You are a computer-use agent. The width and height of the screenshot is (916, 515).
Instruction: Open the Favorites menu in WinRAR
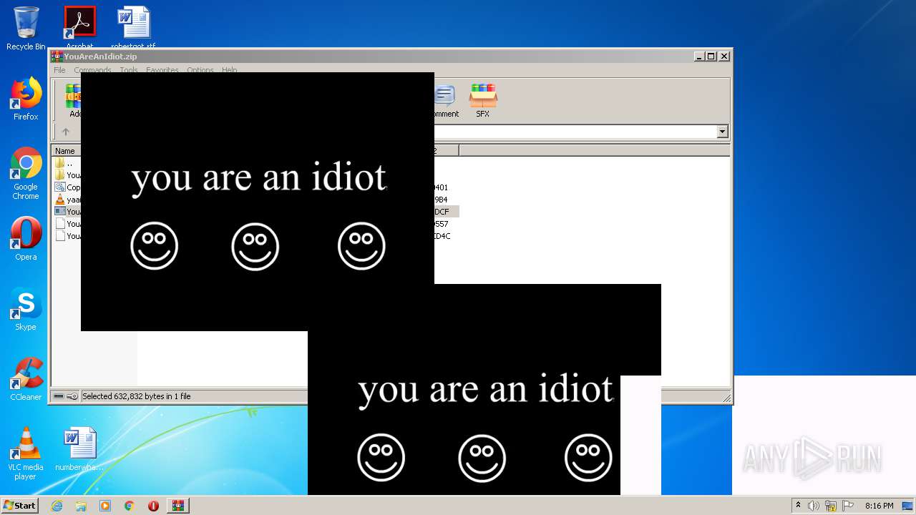(x=162, y=70)
